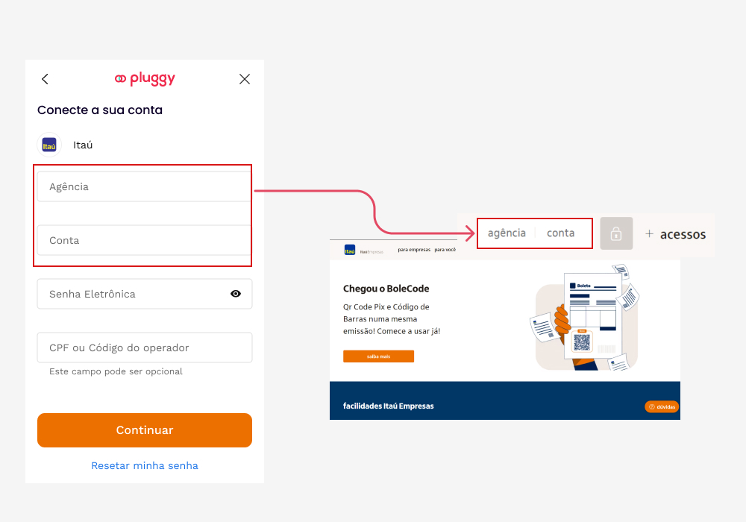
Task: Expand the plus acessos menu
Action: click(676, 234)
